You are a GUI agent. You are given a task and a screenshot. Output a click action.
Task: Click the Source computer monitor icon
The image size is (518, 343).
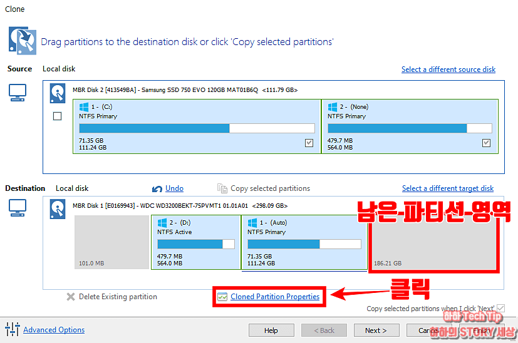17,93
